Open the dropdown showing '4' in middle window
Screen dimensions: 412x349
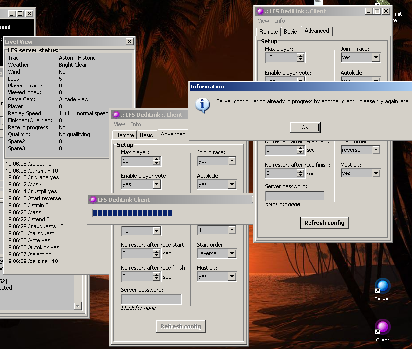click(232, 230)
